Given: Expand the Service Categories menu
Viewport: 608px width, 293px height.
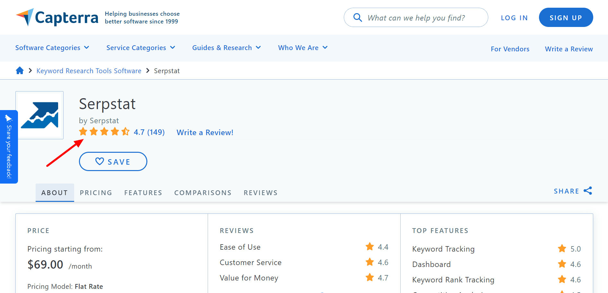Looking at the screenshot, I should point(141,48).
